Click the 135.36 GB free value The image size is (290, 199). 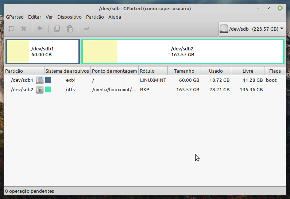coord(251,90)
